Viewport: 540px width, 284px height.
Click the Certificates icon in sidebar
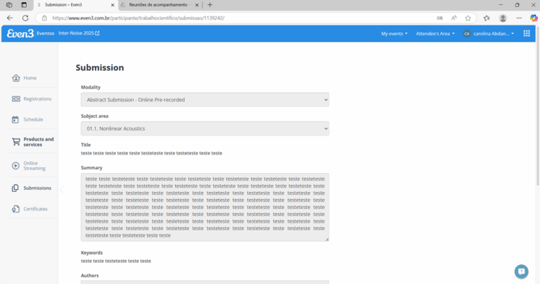click(16, 209)
